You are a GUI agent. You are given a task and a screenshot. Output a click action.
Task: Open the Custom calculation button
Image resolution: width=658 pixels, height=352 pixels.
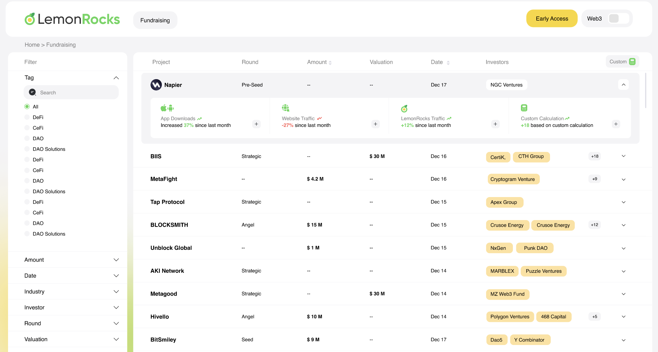pos(622,61)
